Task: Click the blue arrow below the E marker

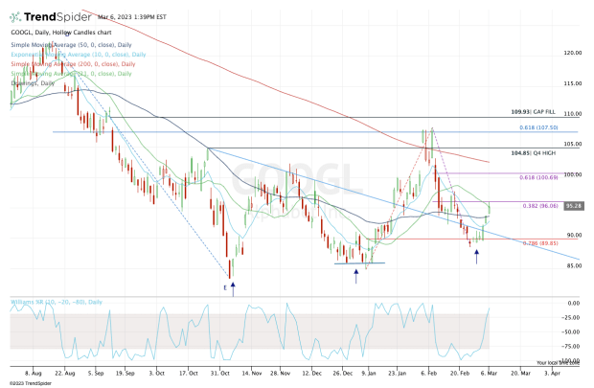Action: (233, 286)
